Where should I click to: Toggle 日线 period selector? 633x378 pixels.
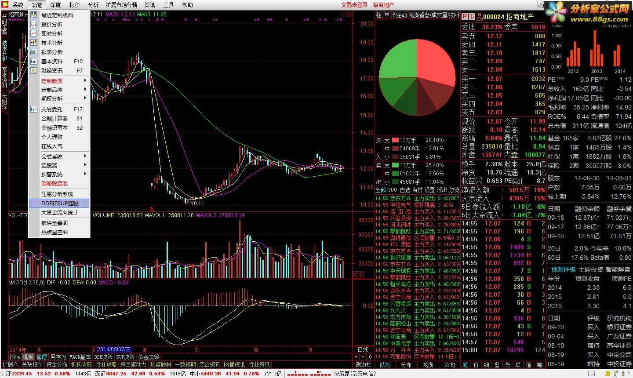(x=363, y=349)
